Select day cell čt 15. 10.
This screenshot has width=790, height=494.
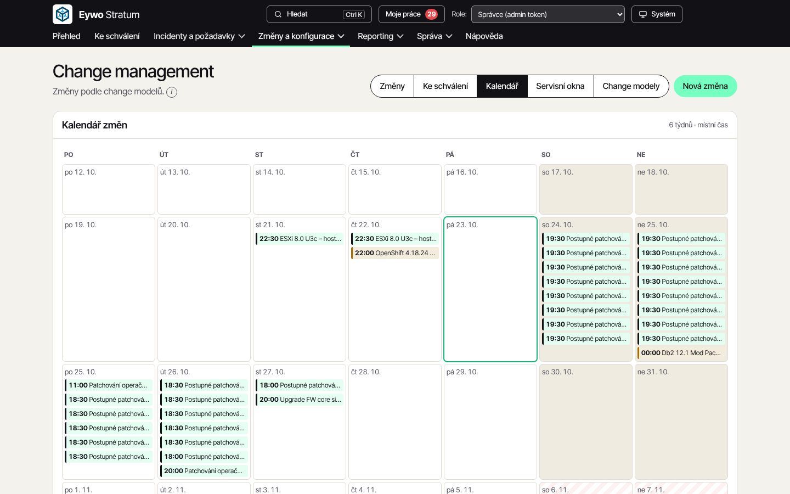pyautogui.click(x=395, y=189)
